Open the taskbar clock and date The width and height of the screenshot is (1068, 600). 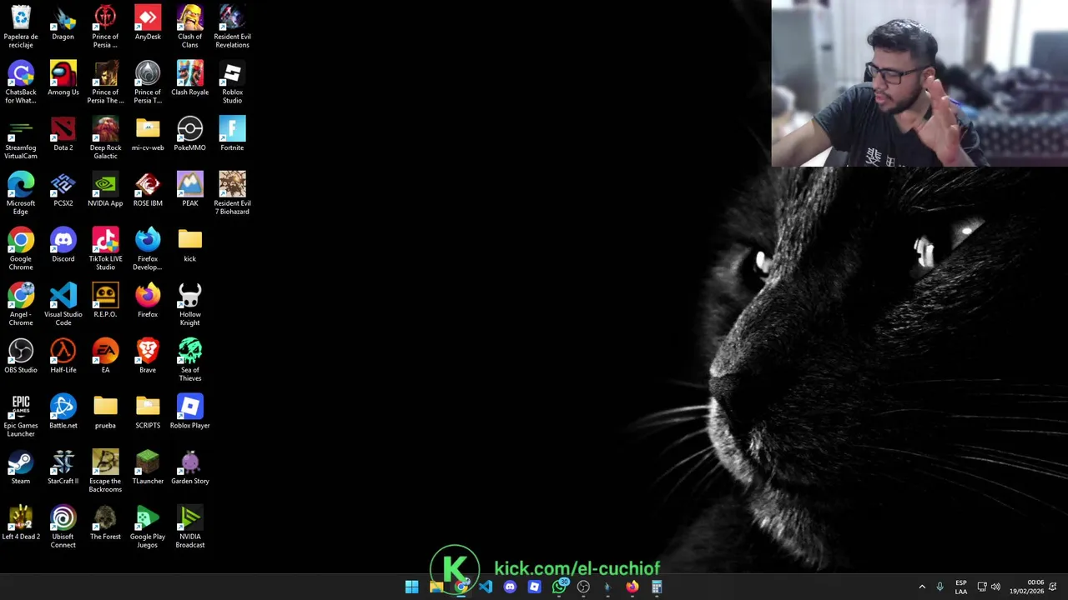click(1026, 587)
